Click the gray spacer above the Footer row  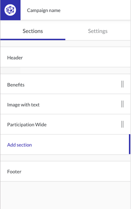[65, 158]
